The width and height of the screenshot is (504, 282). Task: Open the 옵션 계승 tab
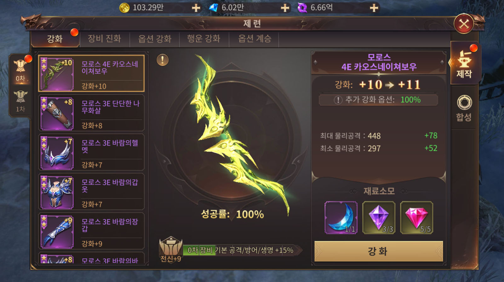255,38
